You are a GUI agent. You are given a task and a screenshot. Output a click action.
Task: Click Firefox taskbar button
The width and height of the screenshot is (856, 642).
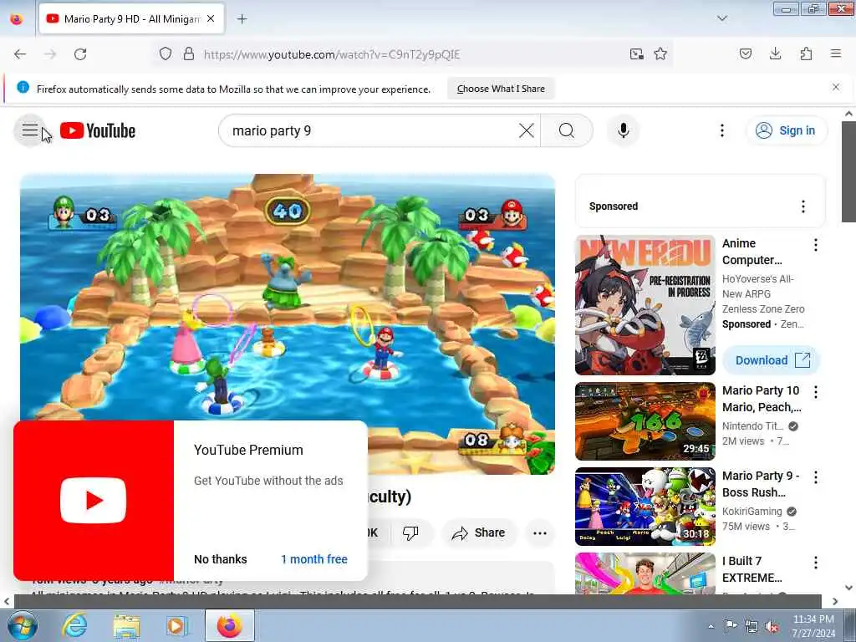tap(230, 625)
